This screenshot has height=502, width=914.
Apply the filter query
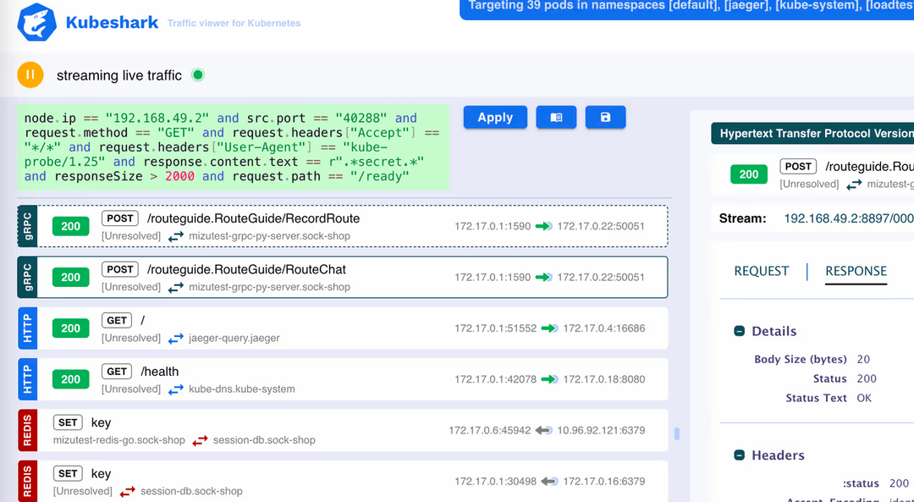[x=495, y=117]
